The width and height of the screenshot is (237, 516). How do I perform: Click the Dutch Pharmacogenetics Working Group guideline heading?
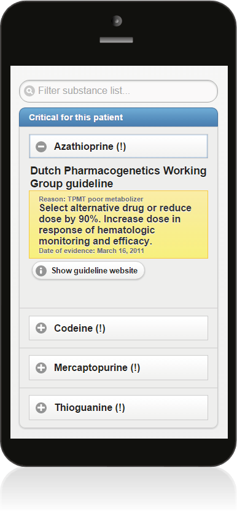118,177
